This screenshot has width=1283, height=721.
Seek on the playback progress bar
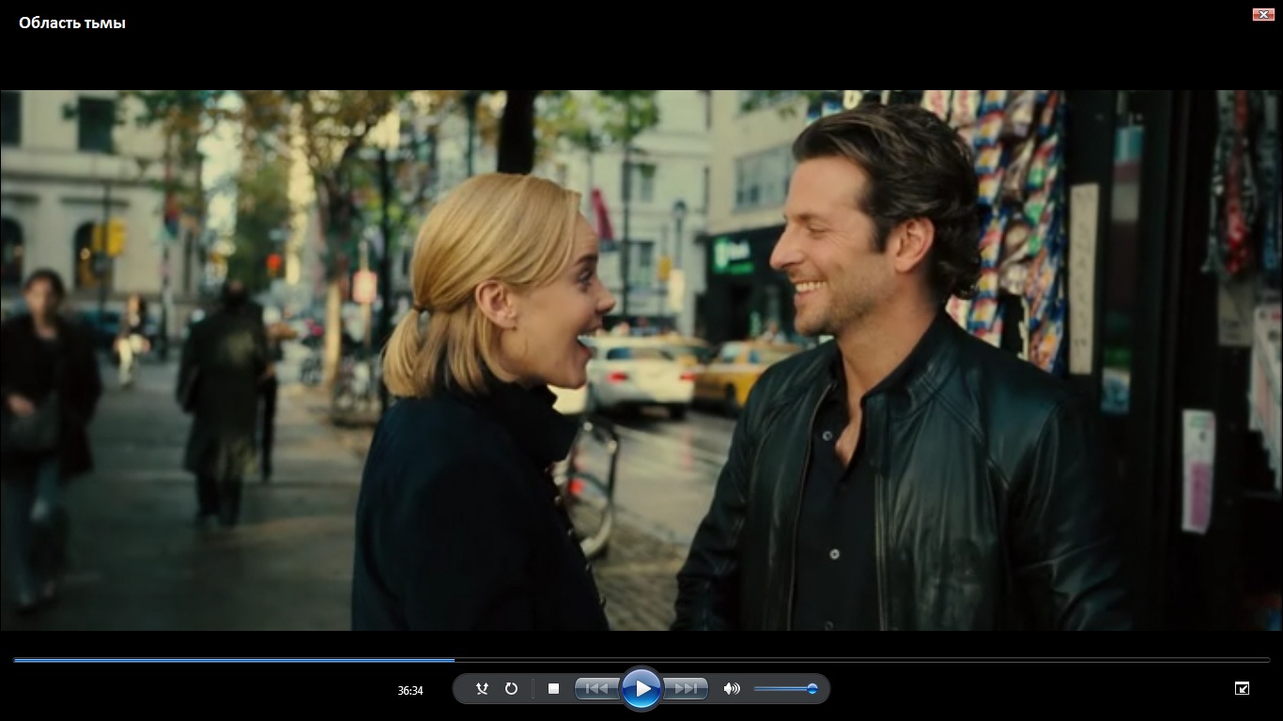point(641,660)
